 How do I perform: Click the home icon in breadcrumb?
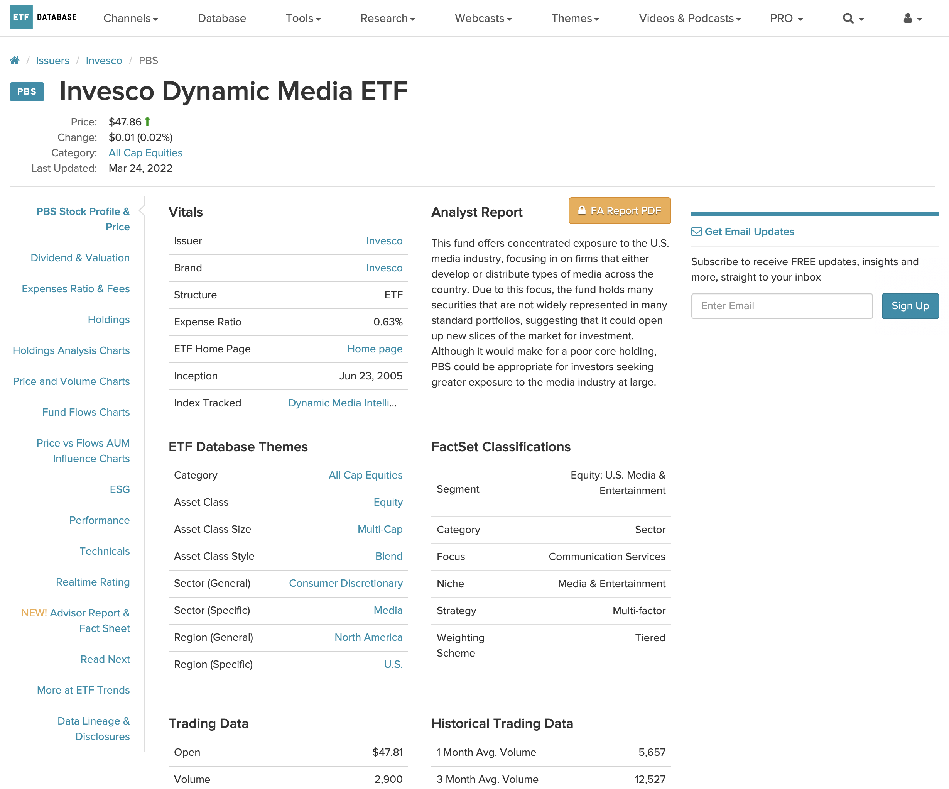click(14, 61)
